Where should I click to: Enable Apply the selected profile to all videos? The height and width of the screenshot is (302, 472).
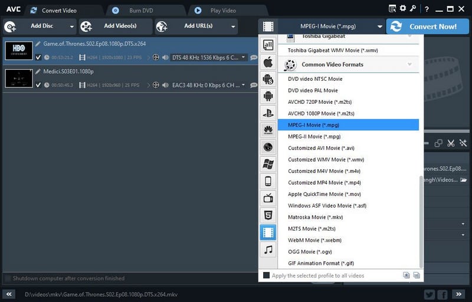pos(267,275)
